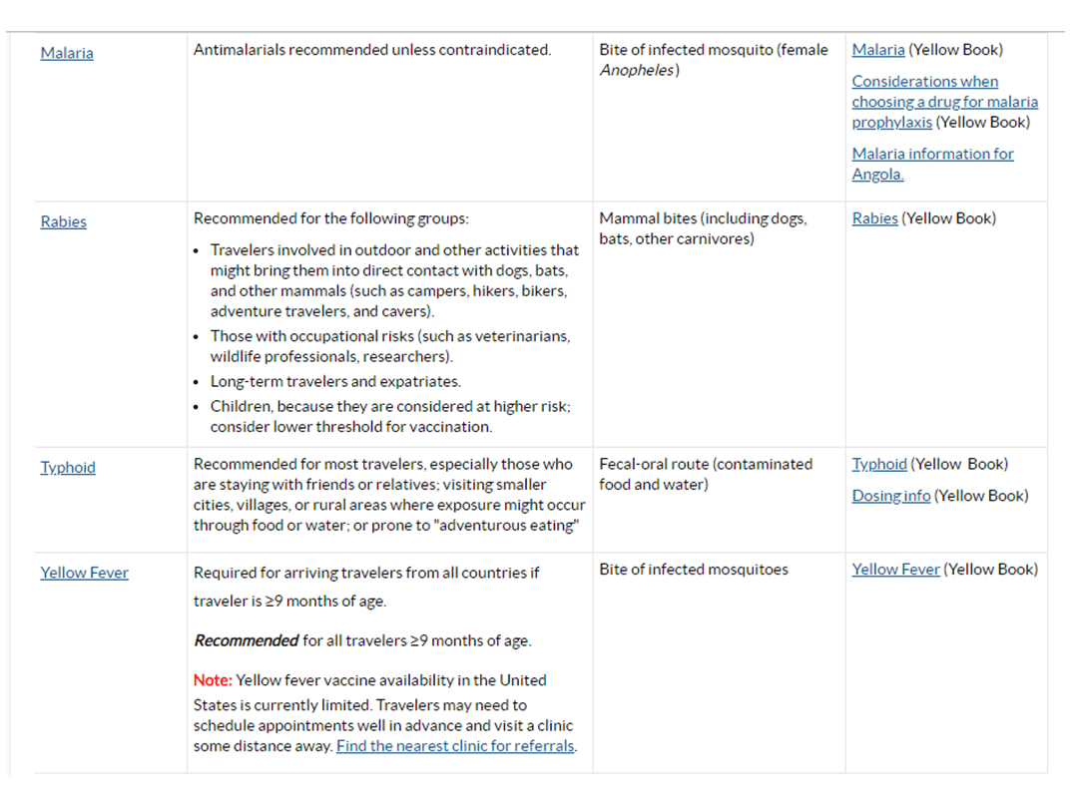Image resolution: width=1078 pixels, height=808 pixels.
Task: Click the 'Fecal-oral route' transmission text
Action: tap(706, 464)
